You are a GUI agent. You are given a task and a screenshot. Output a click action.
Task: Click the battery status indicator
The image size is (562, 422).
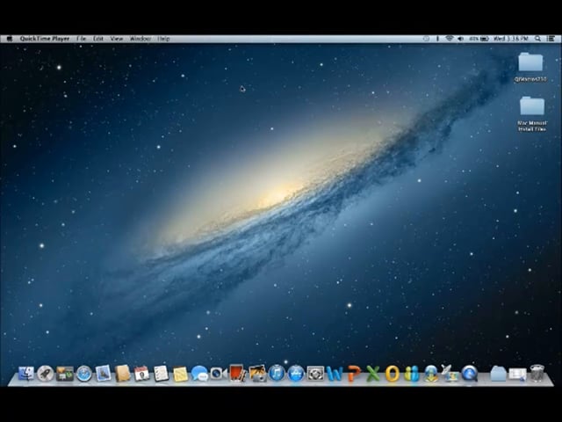479,39
